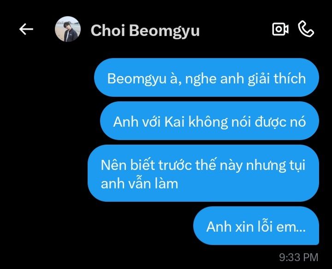Click 'nhưng tụi' text in third message

pyautogui.click(x=275, y=165)
